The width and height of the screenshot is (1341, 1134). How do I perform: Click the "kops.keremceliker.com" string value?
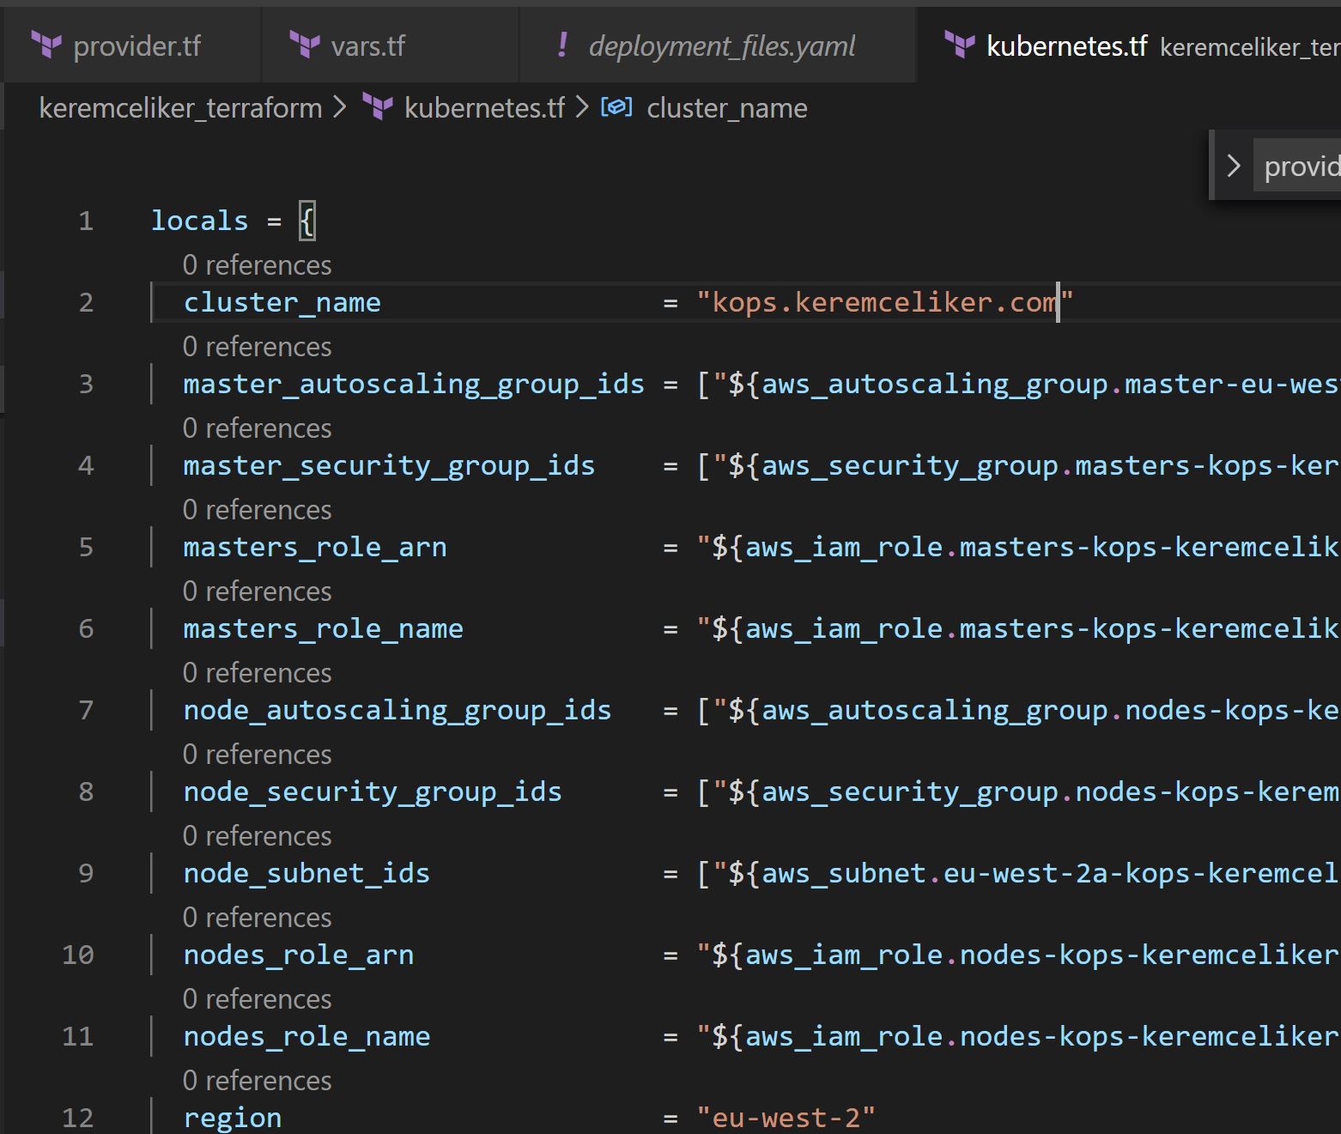[x=885, y=302]
